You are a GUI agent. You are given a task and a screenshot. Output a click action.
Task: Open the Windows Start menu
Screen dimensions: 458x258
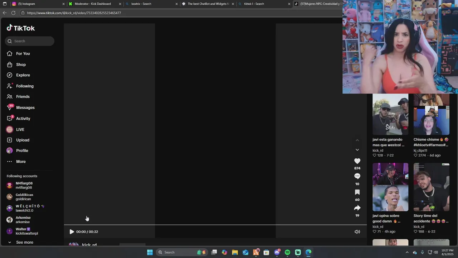[150, 252]
